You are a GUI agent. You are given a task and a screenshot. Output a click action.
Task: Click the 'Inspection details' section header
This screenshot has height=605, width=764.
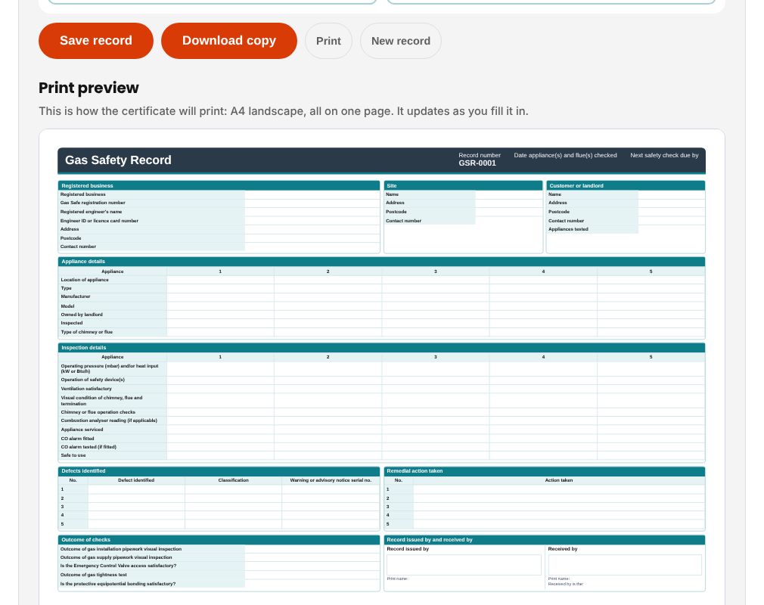click(381, 348)
